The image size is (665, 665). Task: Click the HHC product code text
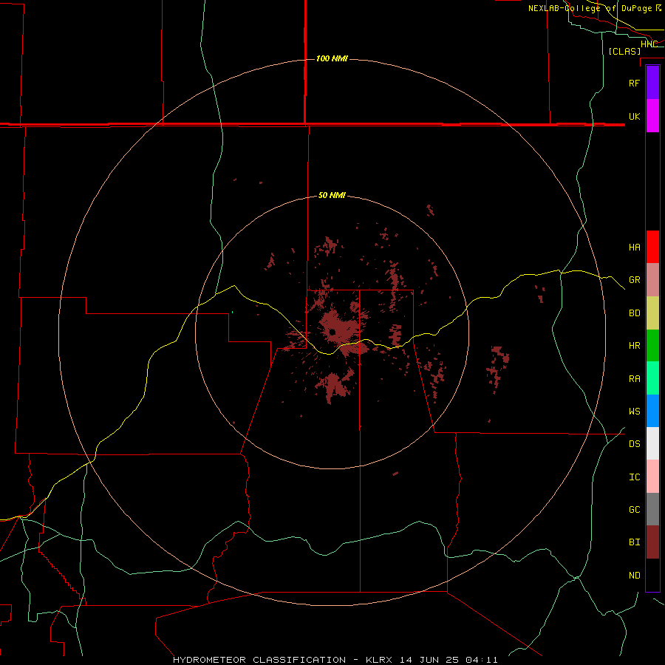pos(649,44)
